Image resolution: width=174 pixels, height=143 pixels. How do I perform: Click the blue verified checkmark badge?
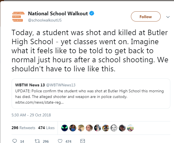(92, 13)
